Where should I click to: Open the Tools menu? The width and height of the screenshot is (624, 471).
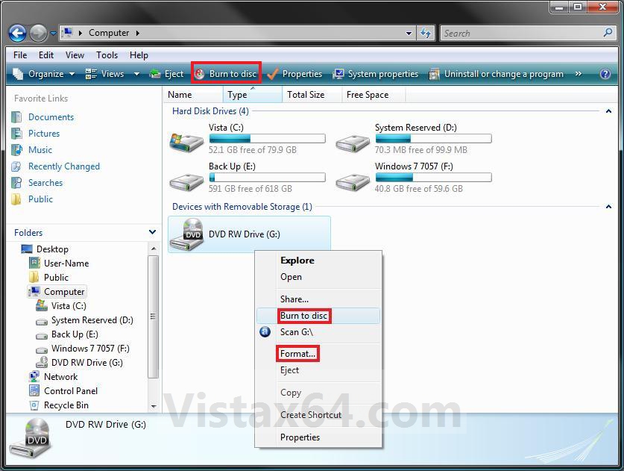pos(107,55)
